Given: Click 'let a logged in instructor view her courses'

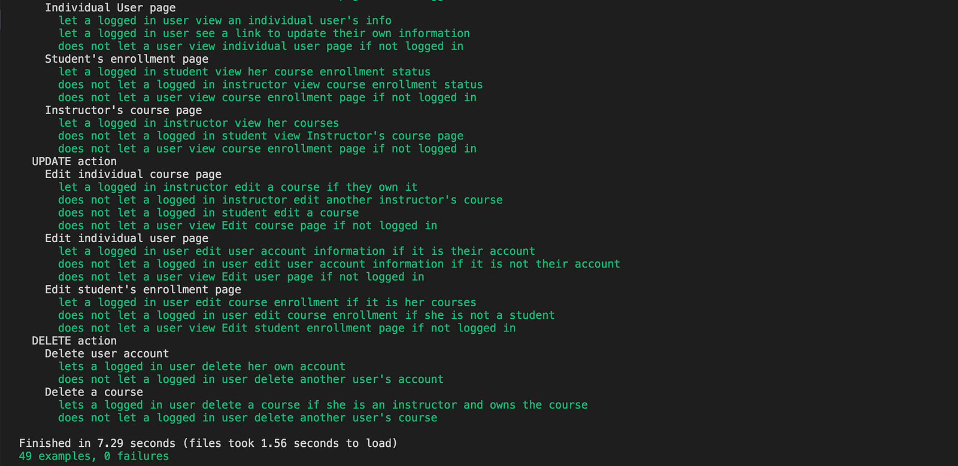Looking at the screenshot, I should pos(199,123).
